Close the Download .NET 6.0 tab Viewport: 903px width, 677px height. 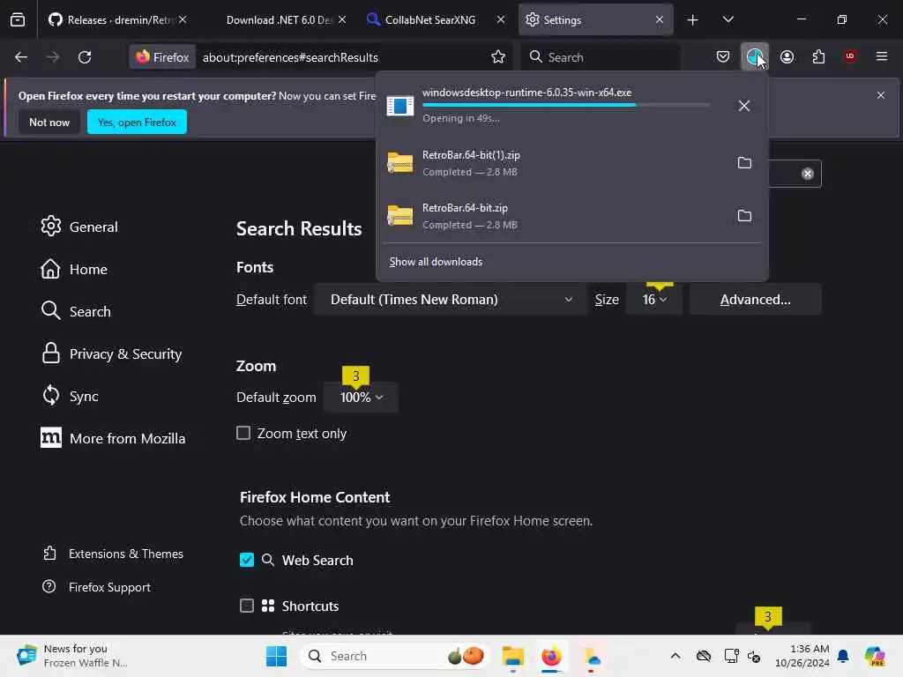pyautogui.click(x=342, y=20)
